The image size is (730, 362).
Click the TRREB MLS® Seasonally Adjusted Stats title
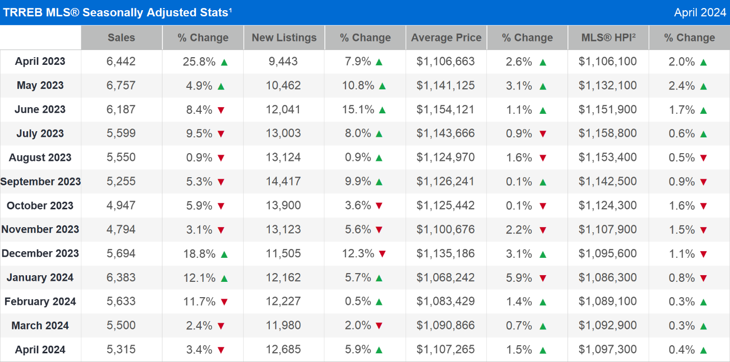click(117, 12)
